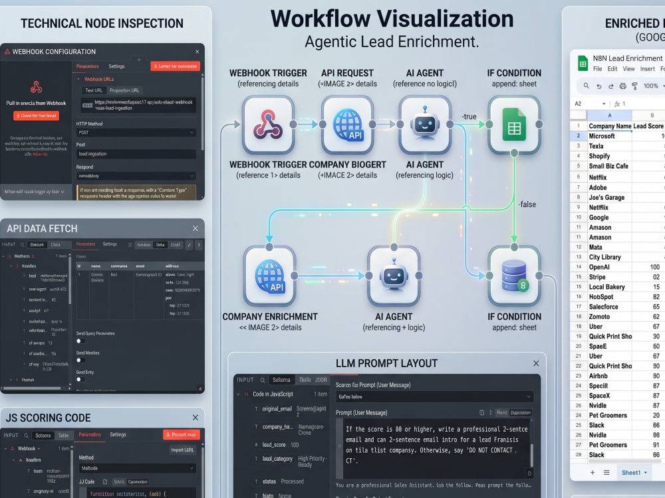The image size is (665, 498).
Task: Open the View menu in Sheets
Action: 628,68
